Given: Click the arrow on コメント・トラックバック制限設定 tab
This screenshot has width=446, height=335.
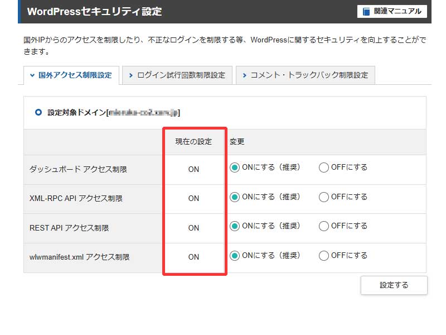Looking at the screenshot, I should [x=244, y=75].
